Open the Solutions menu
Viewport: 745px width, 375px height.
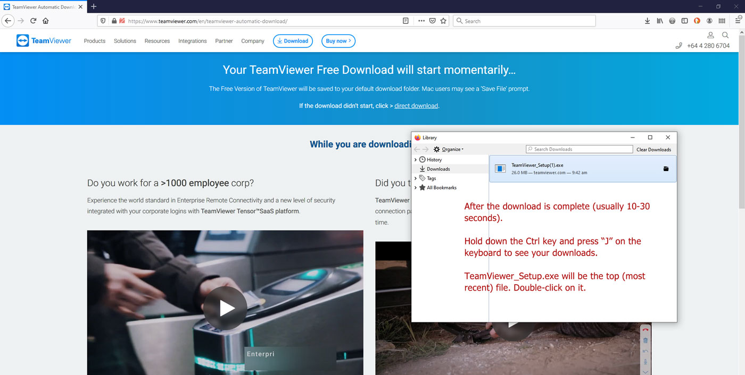[x=125, y=41]
